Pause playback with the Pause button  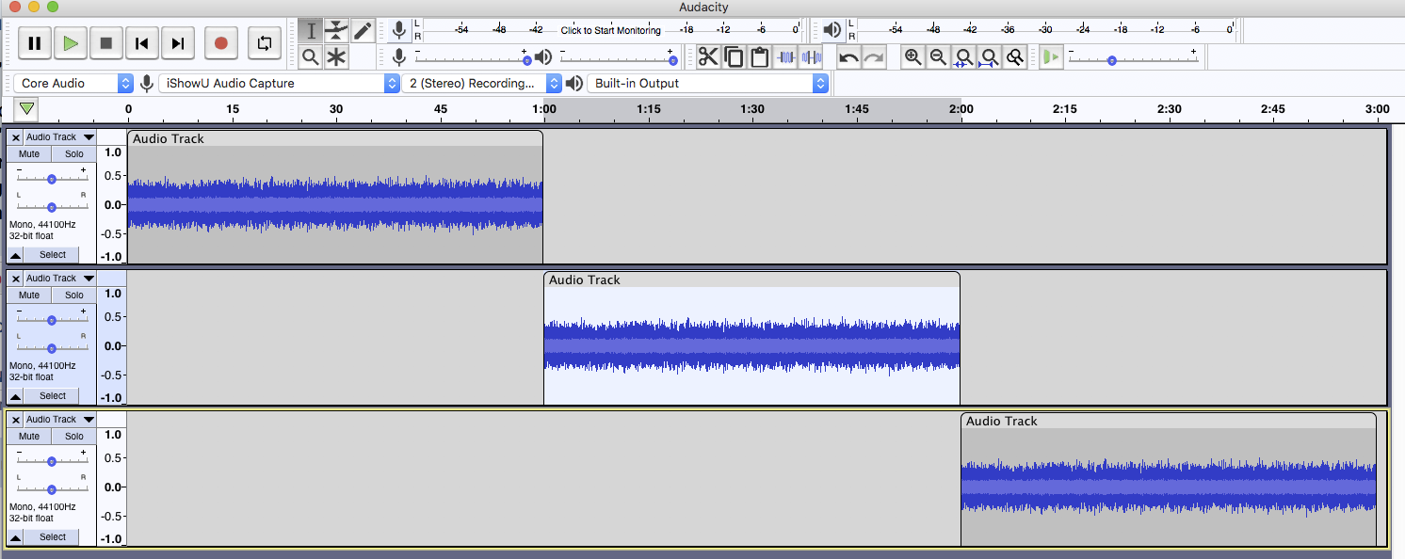(x=35, y=43)
